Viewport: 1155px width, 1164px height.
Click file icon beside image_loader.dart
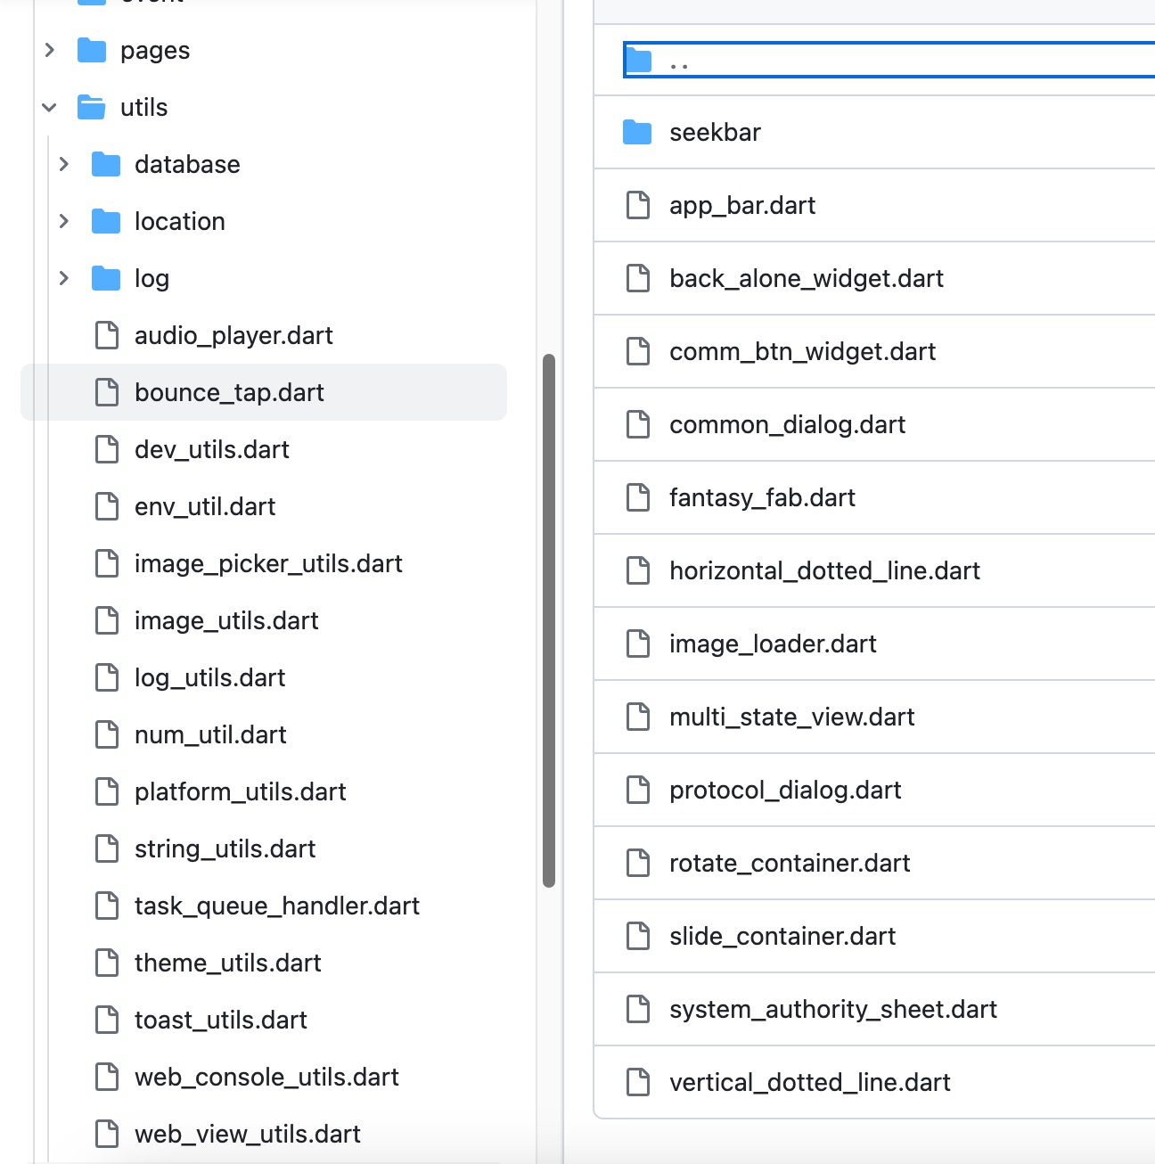pyautogui.click(x=638, y=644)
